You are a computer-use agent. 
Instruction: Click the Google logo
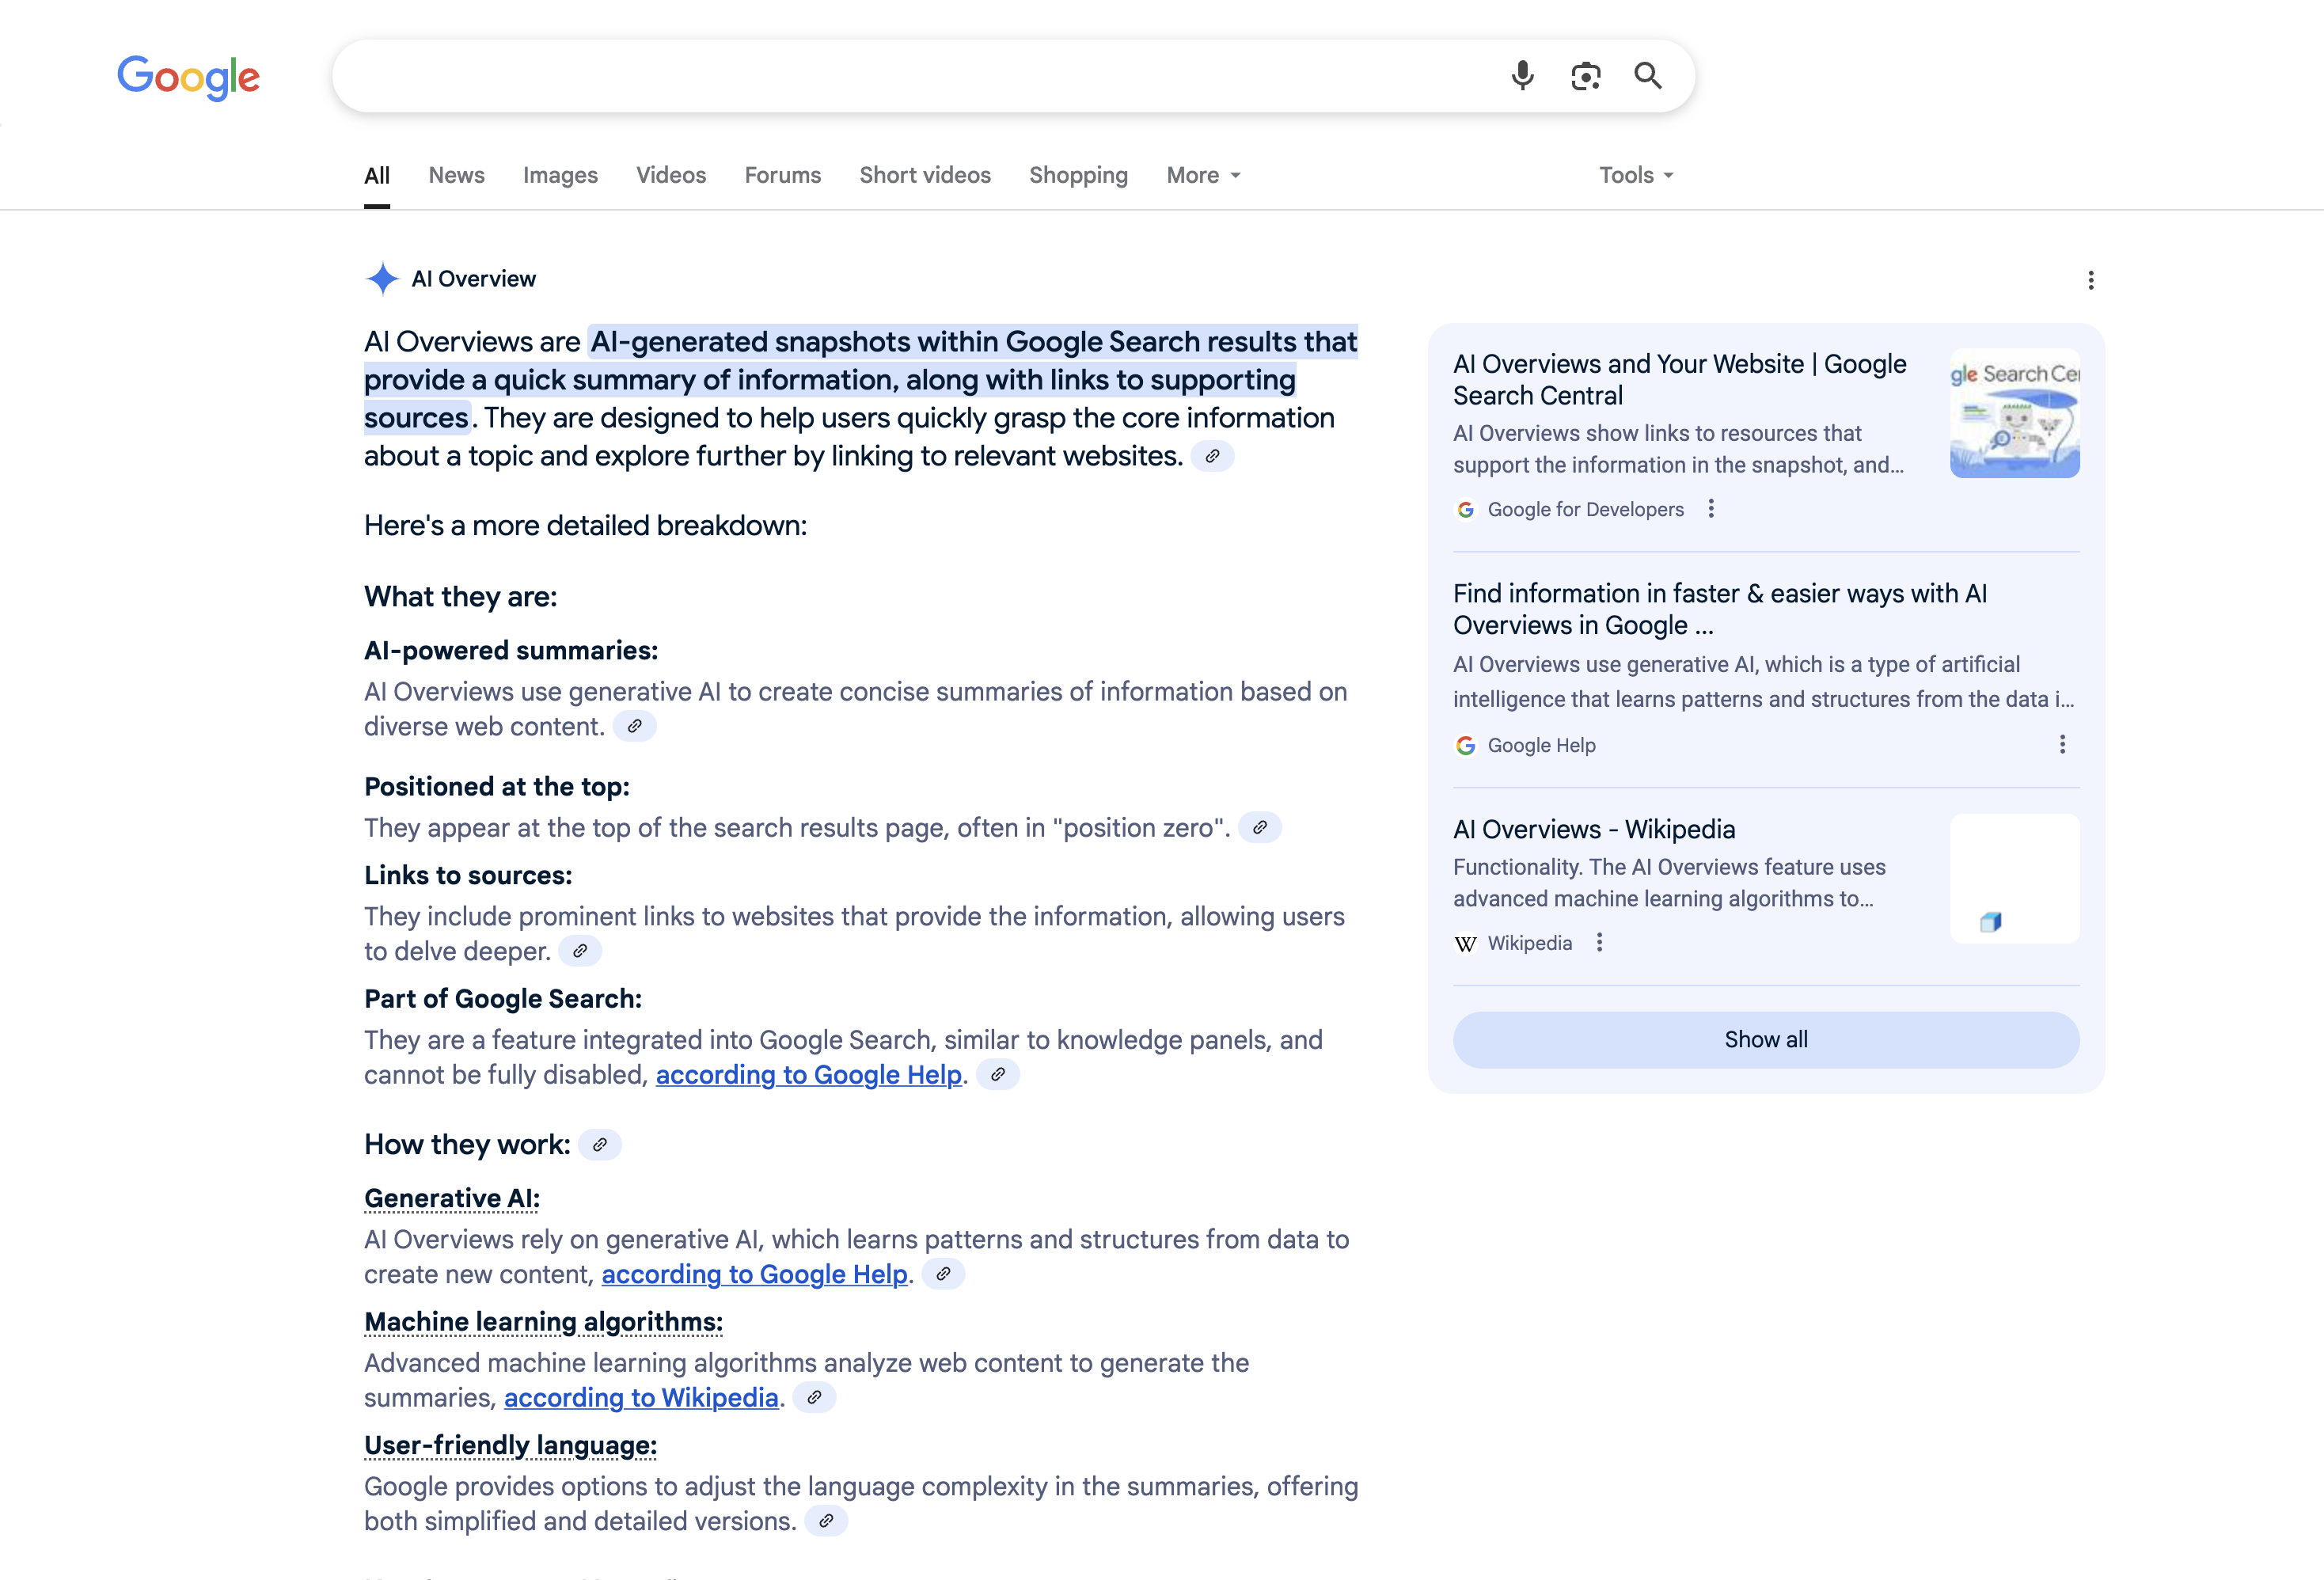tap(189, 77)
